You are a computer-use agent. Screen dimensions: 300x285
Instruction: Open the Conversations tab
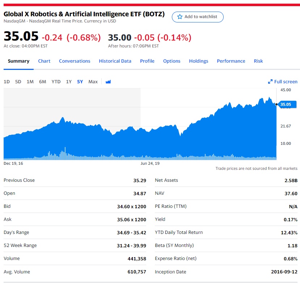coord(75,61)
